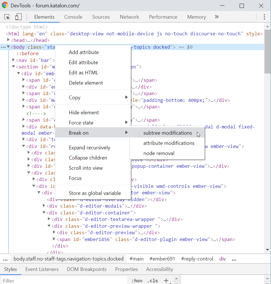Collapse the <section> element in the DOM tree
This screenshot has height=284, width=271.
pyautogui.click(x=13, y=66)
